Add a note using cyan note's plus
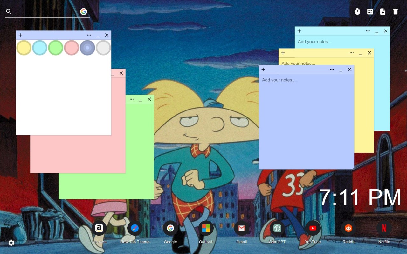This screenshot has width=407, height=254. click(x=299, y=31)
